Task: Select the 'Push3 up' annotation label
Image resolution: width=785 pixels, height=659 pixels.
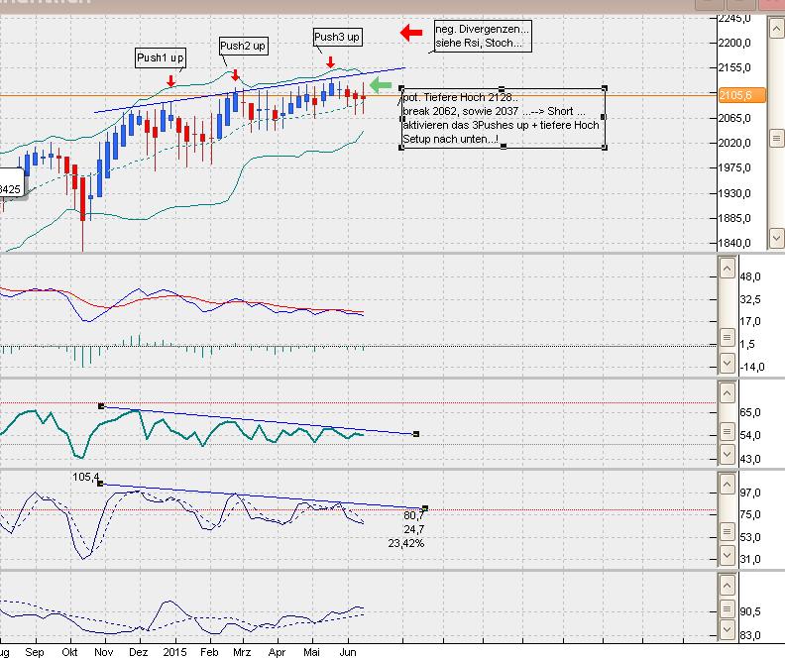Action: (x=337, y=38)
